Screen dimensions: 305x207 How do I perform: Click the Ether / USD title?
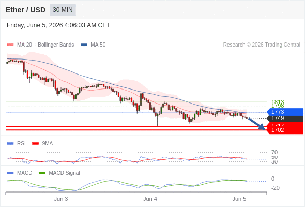coord(25,10)
